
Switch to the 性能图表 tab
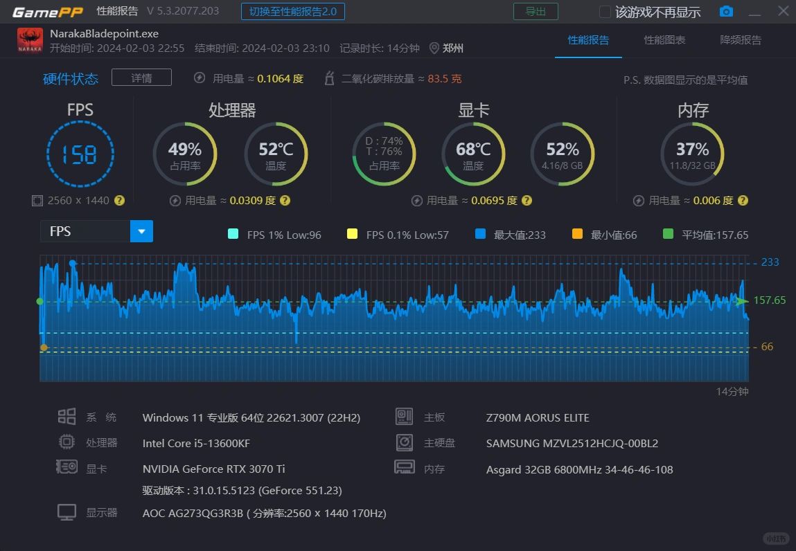click(x=664, y=40)
